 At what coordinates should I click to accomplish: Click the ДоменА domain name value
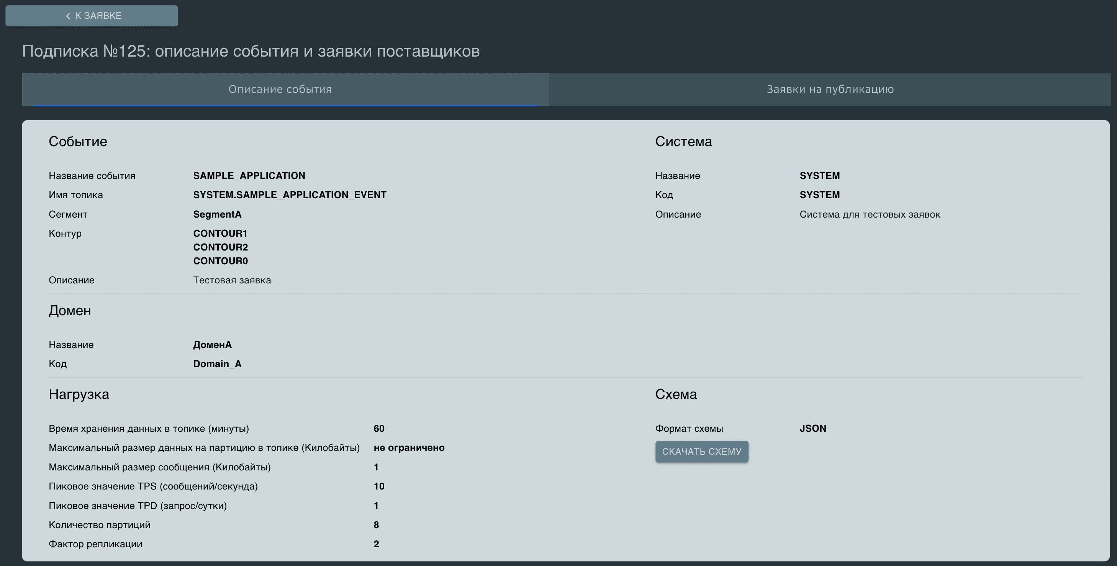(x=213, y=345)
